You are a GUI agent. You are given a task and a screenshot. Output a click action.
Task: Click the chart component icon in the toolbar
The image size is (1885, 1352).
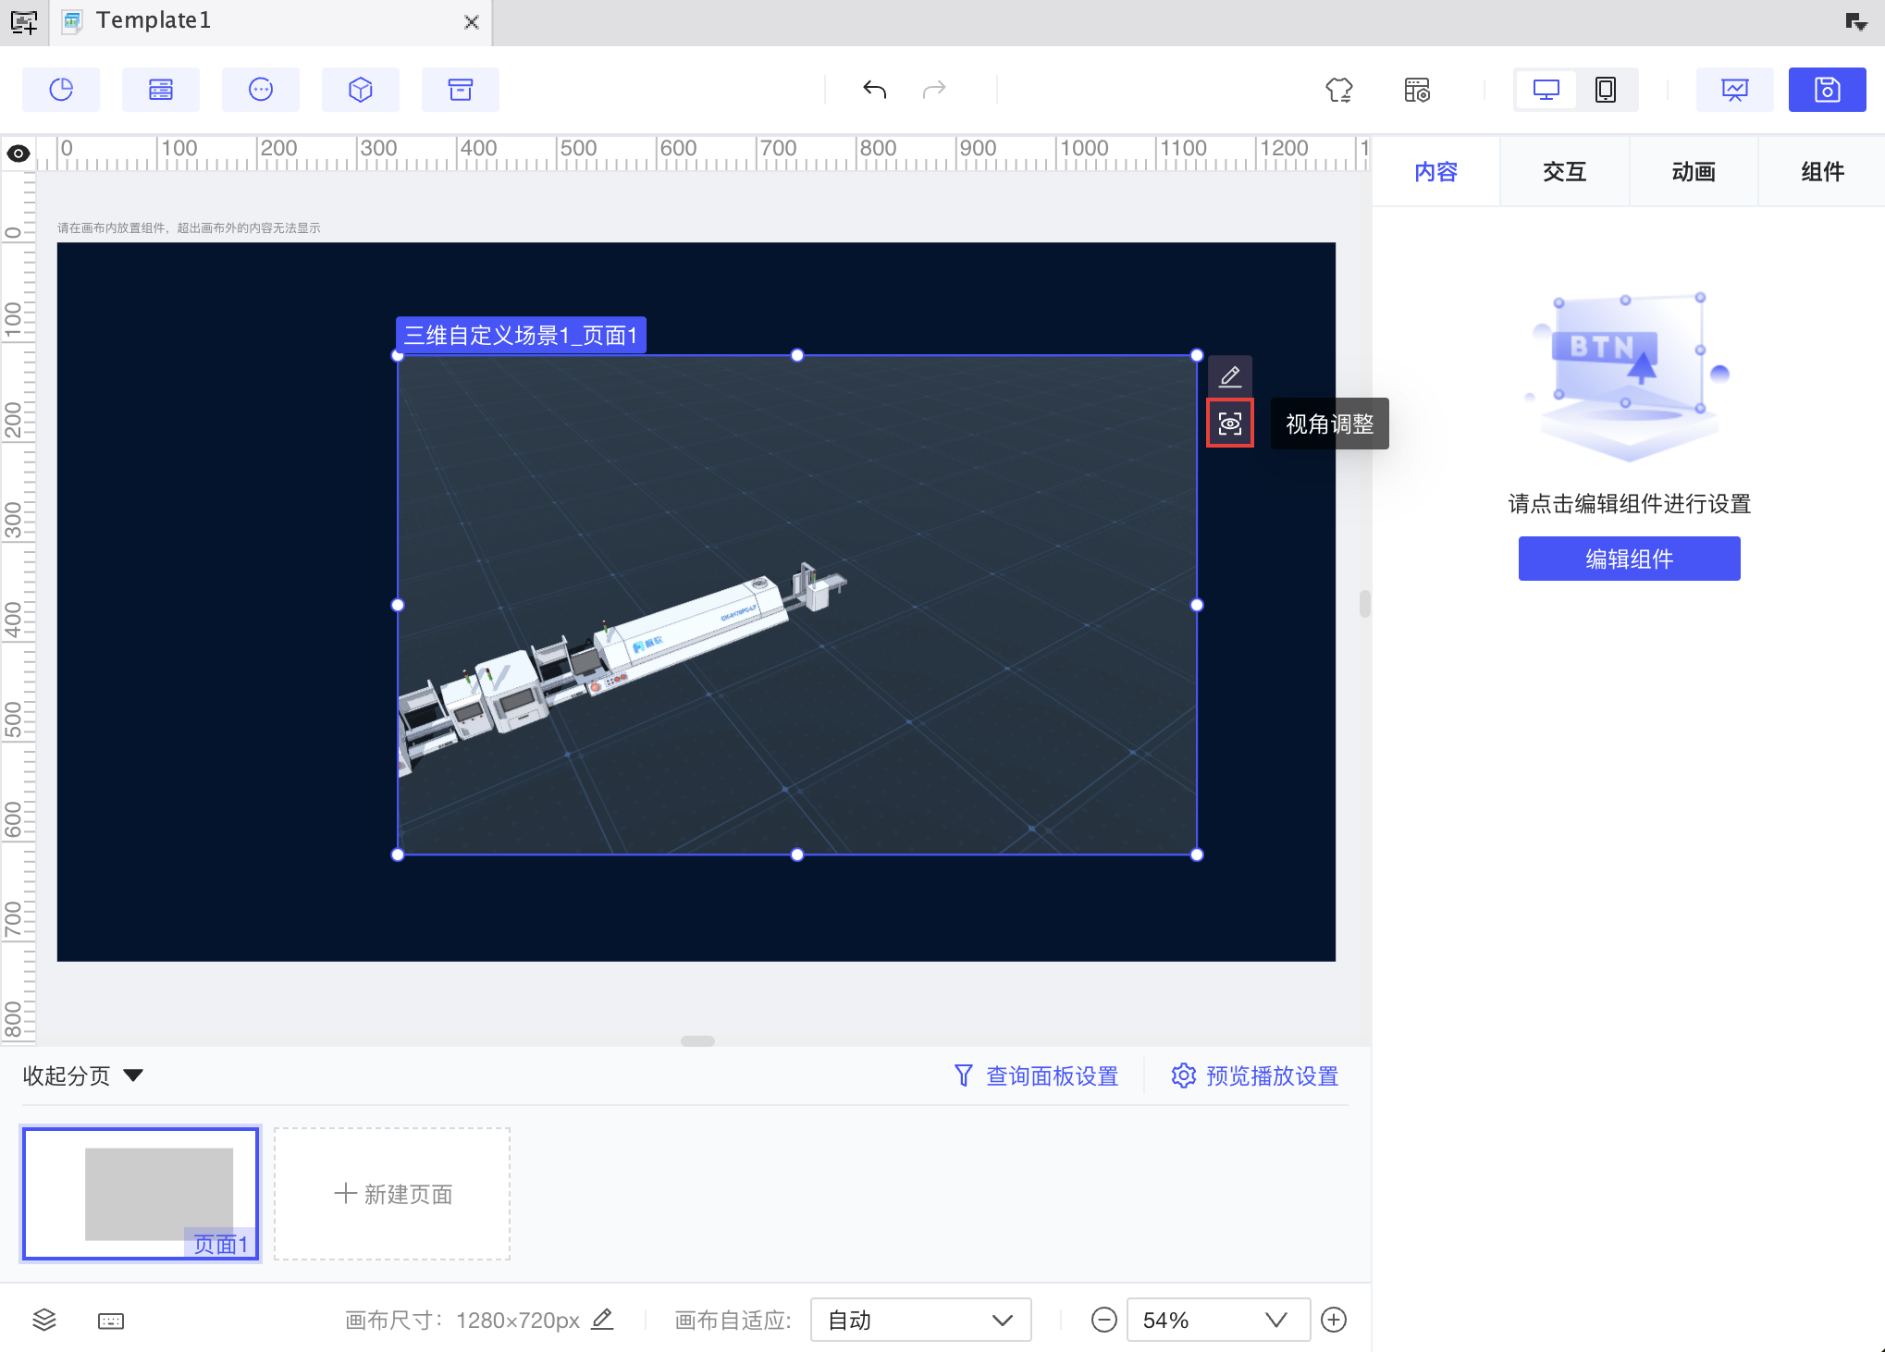[x=61, y=90]
